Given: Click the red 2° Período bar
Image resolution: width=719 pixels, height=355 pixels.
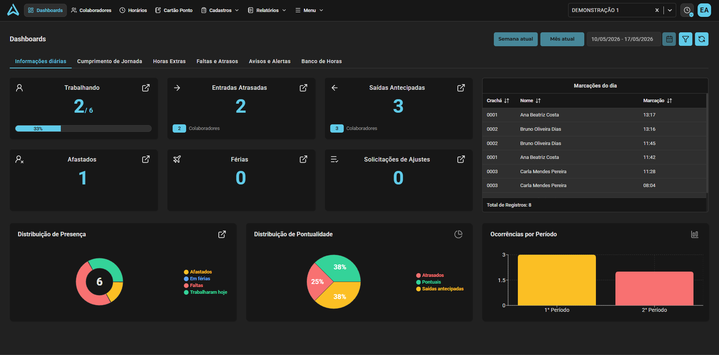Looking at the screenshot, I should point(654,289).
